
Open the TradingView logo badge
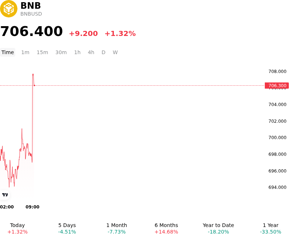point(5,195)
